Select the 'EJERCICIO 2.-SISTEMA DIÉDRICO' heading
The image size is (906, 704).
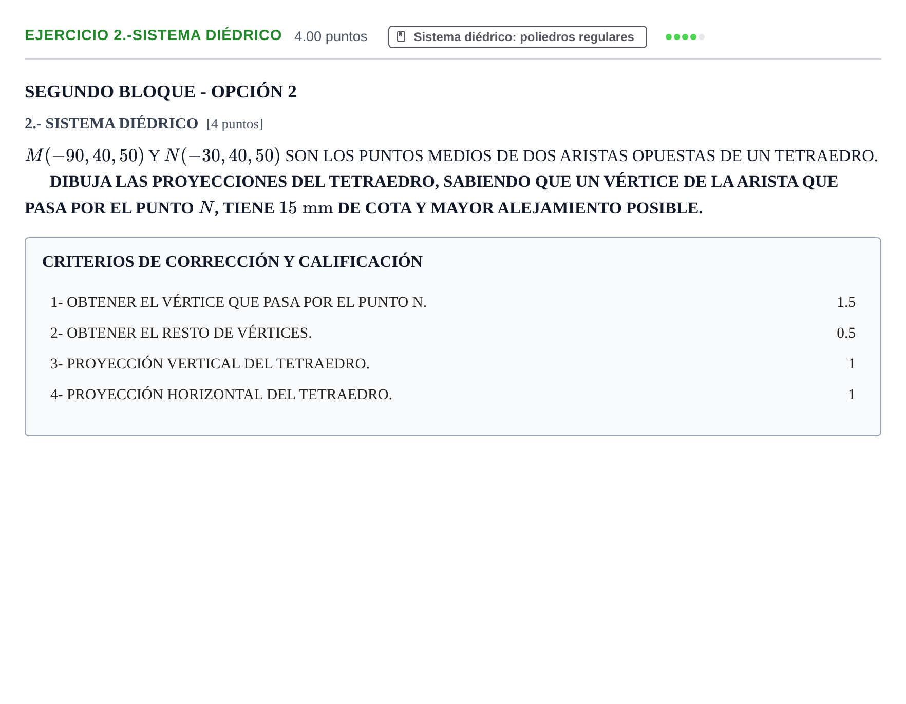[x=153, y=35]
